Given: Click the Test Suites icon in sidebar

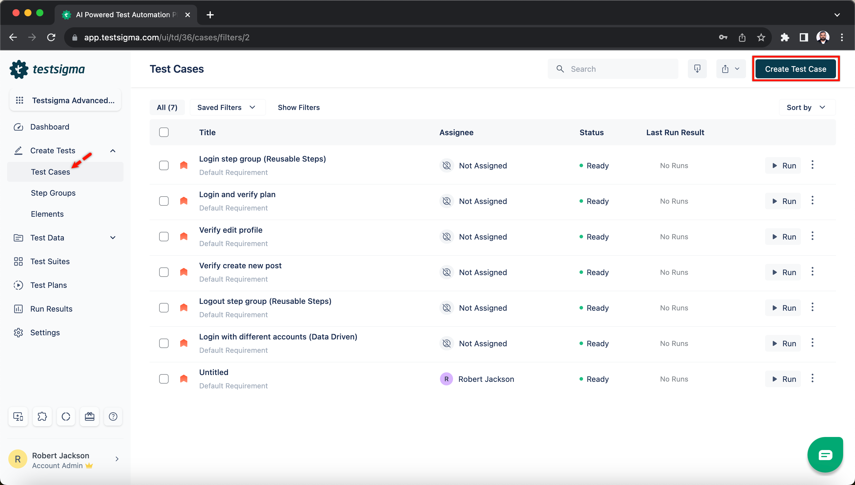Looking at the screenshot, I should (x=19, y=261).
